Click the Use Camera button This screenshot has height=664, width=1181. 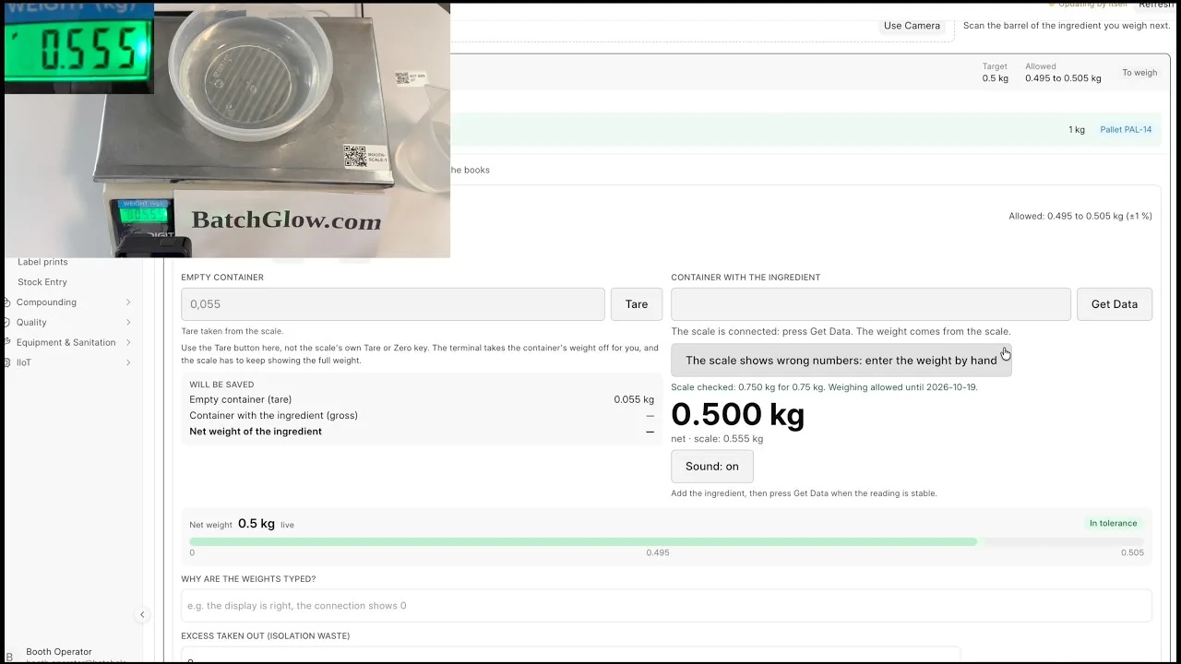[x=912, y=26]
